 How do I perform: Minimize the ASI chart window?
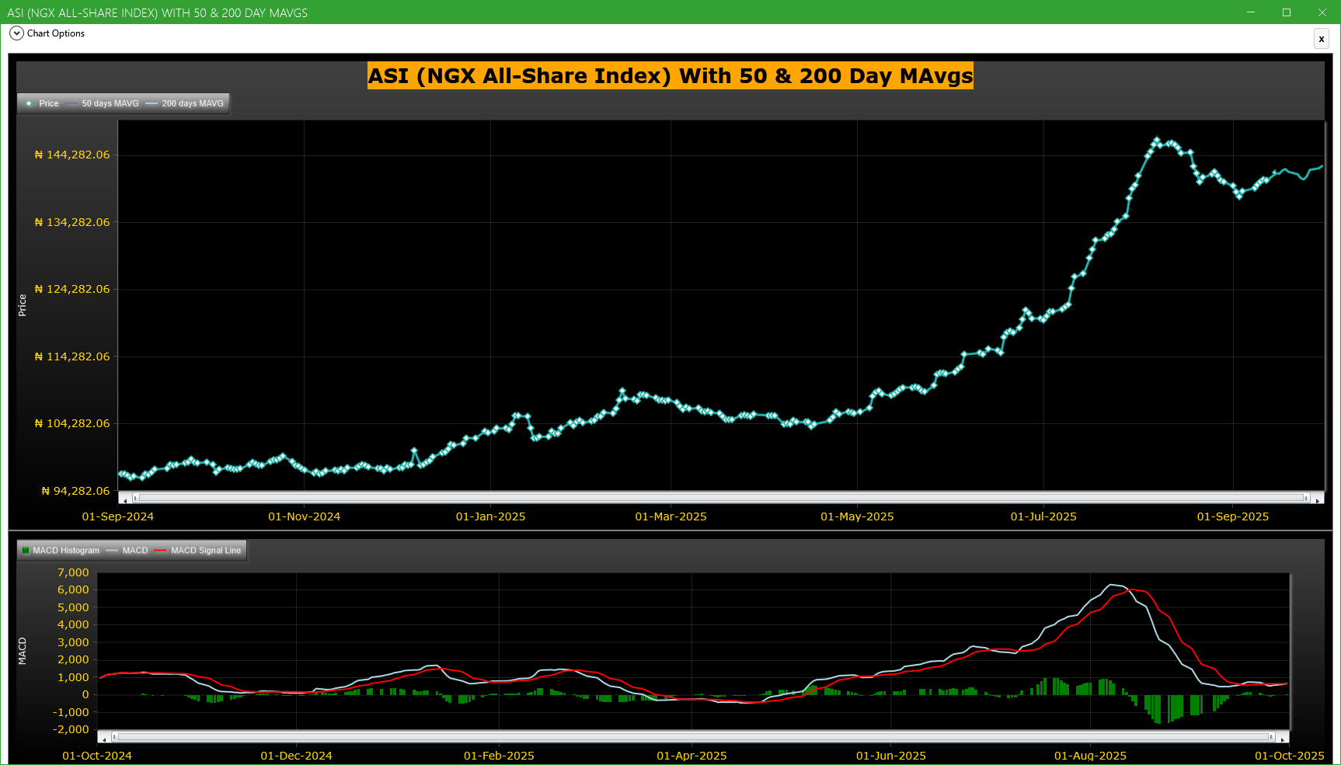tap(1251, 12)
